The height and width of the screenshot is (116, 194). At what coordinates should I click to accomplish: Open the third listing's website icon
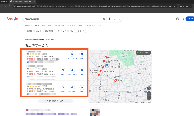[72, 87]
